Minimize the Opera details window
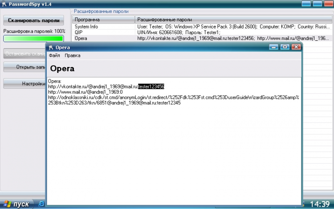Viewport: 334px width, 209px height. click(x=273, y=47)
